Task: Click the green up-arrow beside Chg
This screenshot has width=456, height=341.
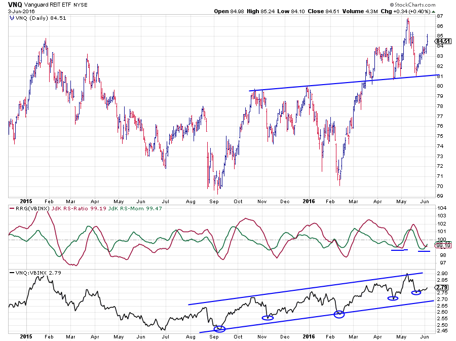Action: click(433, 12)
